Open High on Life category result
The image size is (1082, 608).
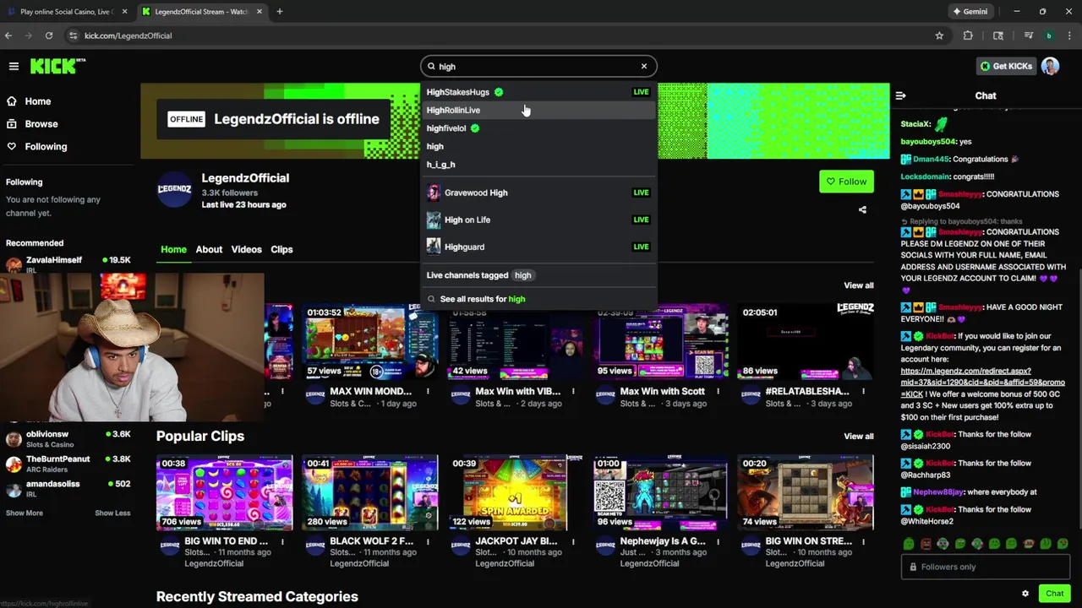[538, 220]
